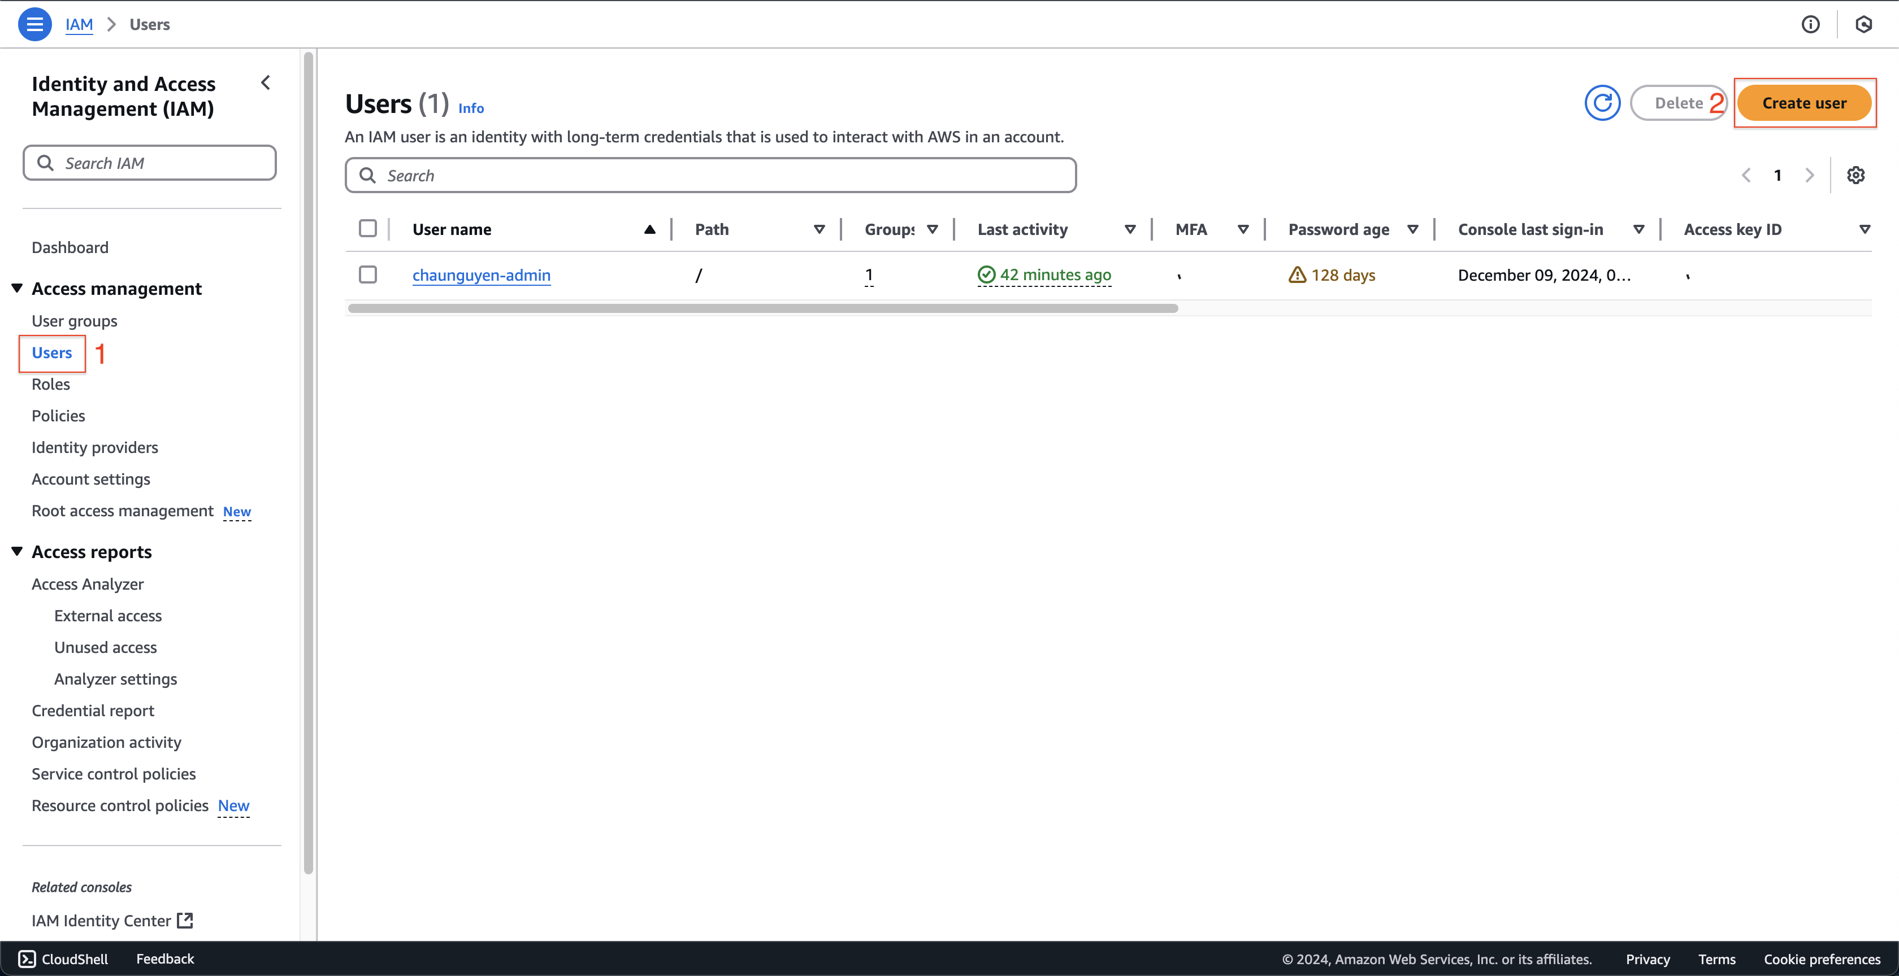Sort by Console last sign-in arrow

(x=1638, y=229)
